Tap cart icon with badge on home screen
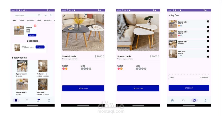The height and width of the screenshot is (116, 222). click(38, 100)
